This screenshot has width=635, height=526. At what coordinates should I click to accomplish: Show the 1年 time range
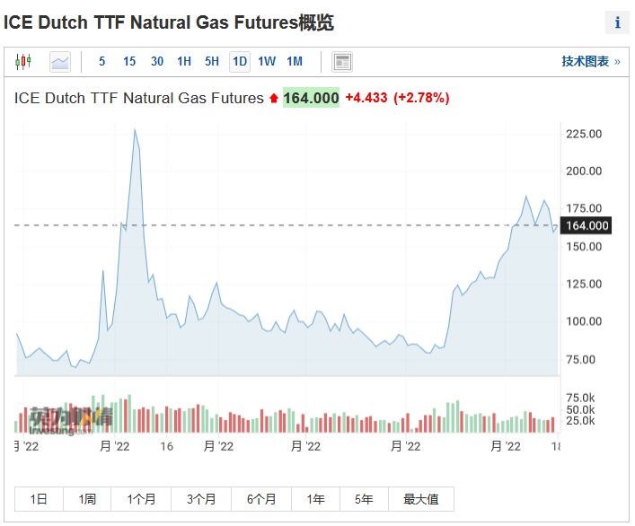pos(315,499)
